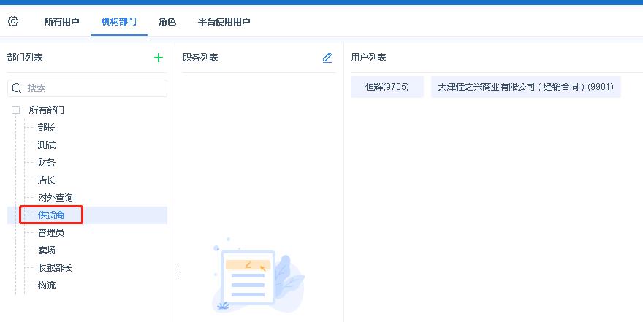Collapse the 所有部门 tree node
This screenshot has width=643, height=322.
[16, 110]
